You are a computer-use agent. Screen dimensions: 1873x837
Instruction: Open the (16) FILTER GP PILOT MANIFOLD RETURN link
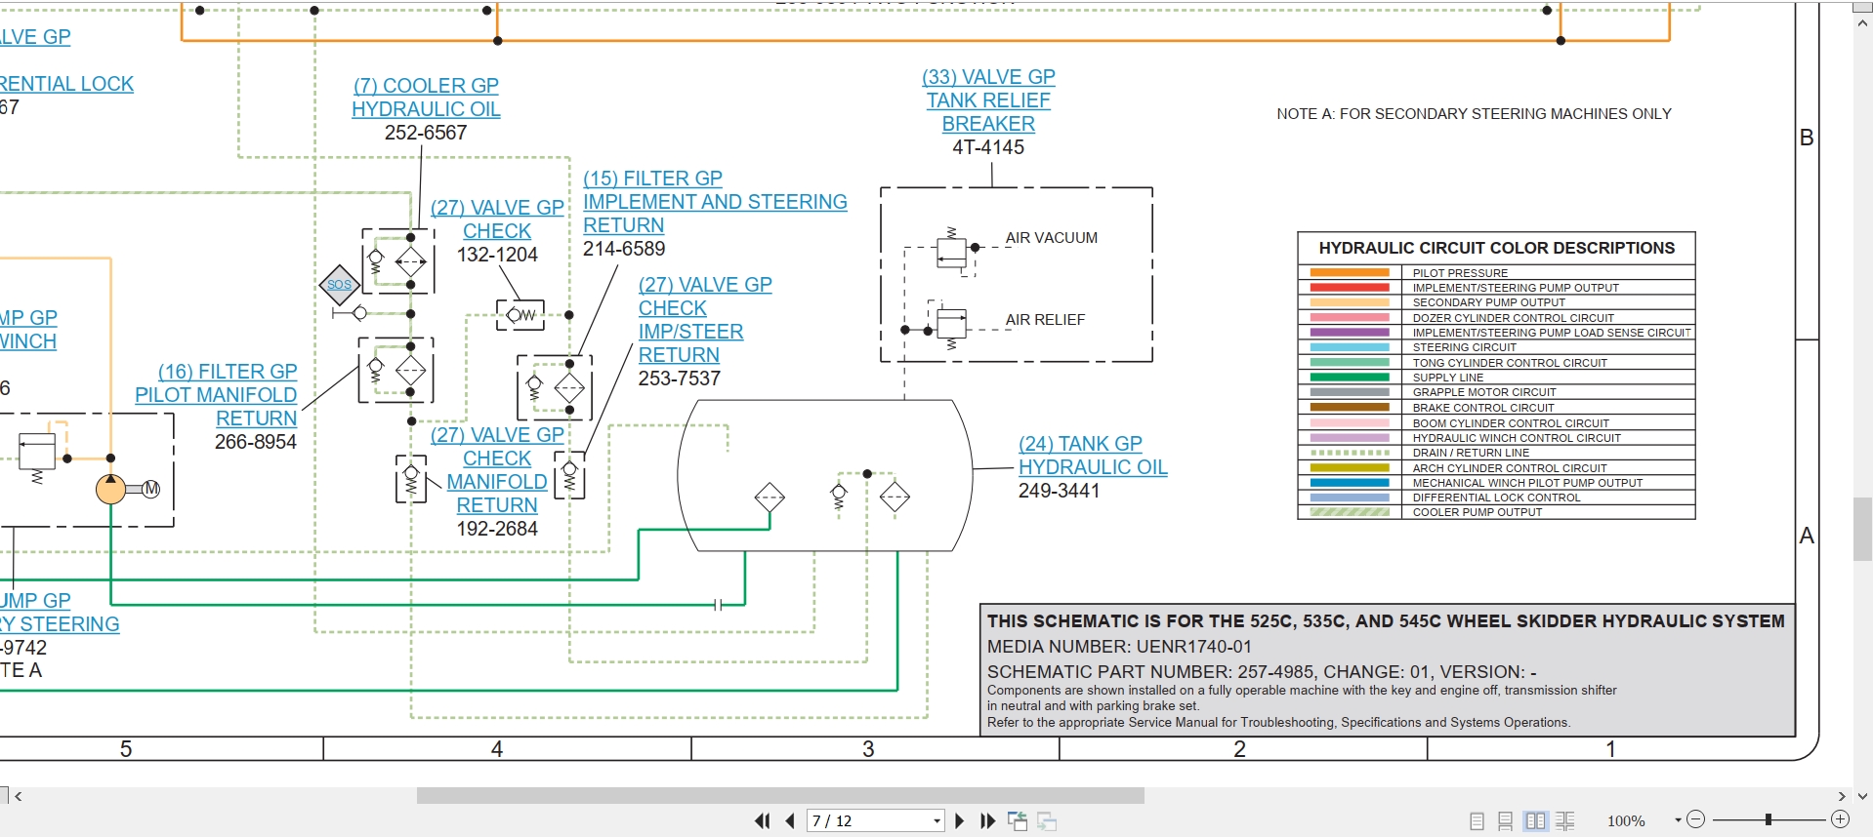(216, 395)
